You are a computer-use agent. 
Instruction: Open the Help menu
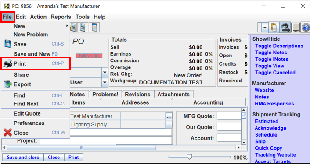99,17
